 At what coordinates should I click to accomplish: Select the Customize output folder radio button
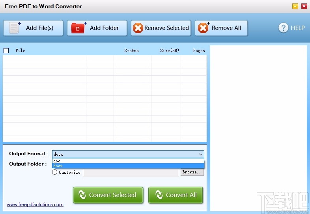point(54,172)
